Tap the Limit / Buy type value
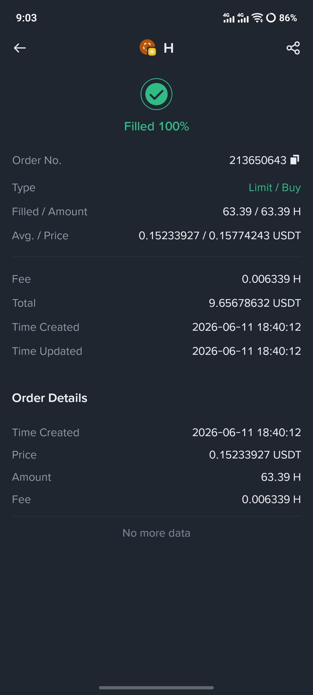The width and height of the screenshot is (313, 695). coord(275,188)
